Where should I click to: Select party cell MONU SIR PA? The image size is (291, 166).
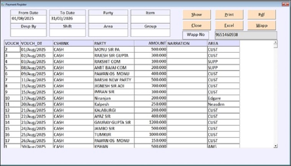click(114, 49)
